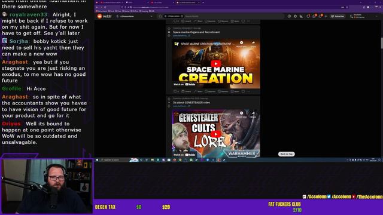Upvote the Space marine Organs post

169,29
